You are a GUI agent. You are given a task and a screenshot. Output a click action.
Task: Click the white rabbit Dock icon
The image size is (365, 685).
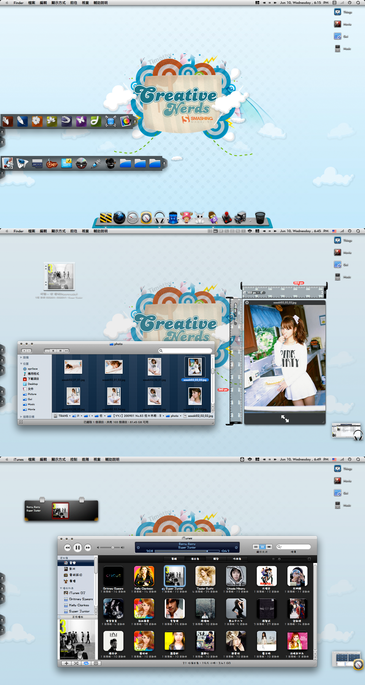(199, 218)
